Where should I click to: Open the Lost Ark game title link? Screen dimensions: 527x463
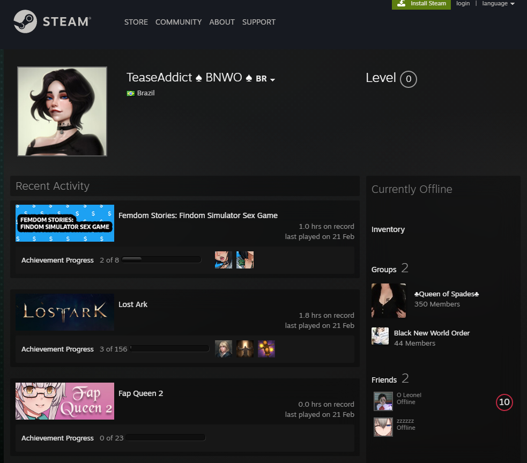(x=133, y=304)
